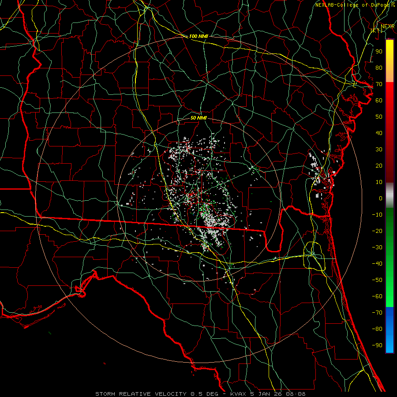Click the 0 label on the velocity scale
The height and width of the screenshot is (397, 397).
381,198
